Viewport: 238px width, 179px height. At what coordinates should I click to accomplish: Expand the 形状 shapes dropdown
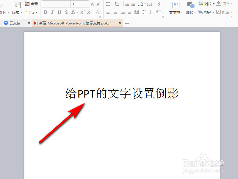click(x=191, y=12)
